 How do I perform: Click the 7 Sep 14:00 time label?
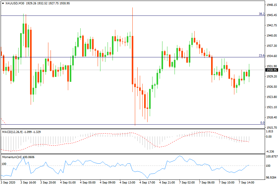[x=246, y=183]
